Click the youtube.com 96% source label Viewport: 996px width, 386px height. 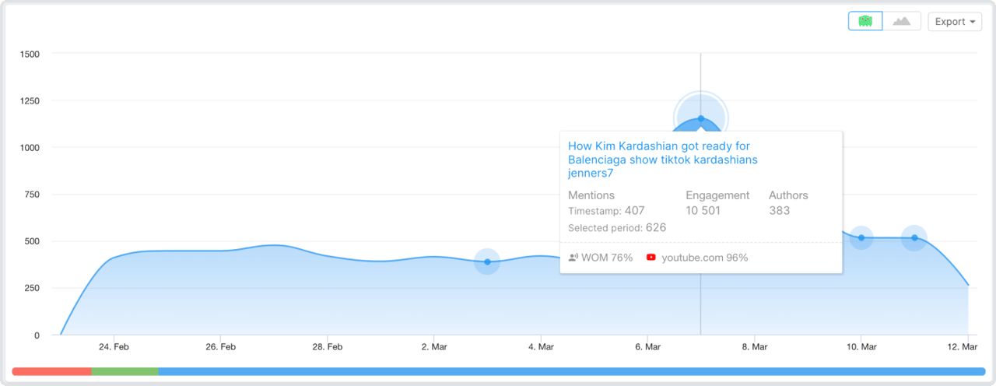click(704, 258)
